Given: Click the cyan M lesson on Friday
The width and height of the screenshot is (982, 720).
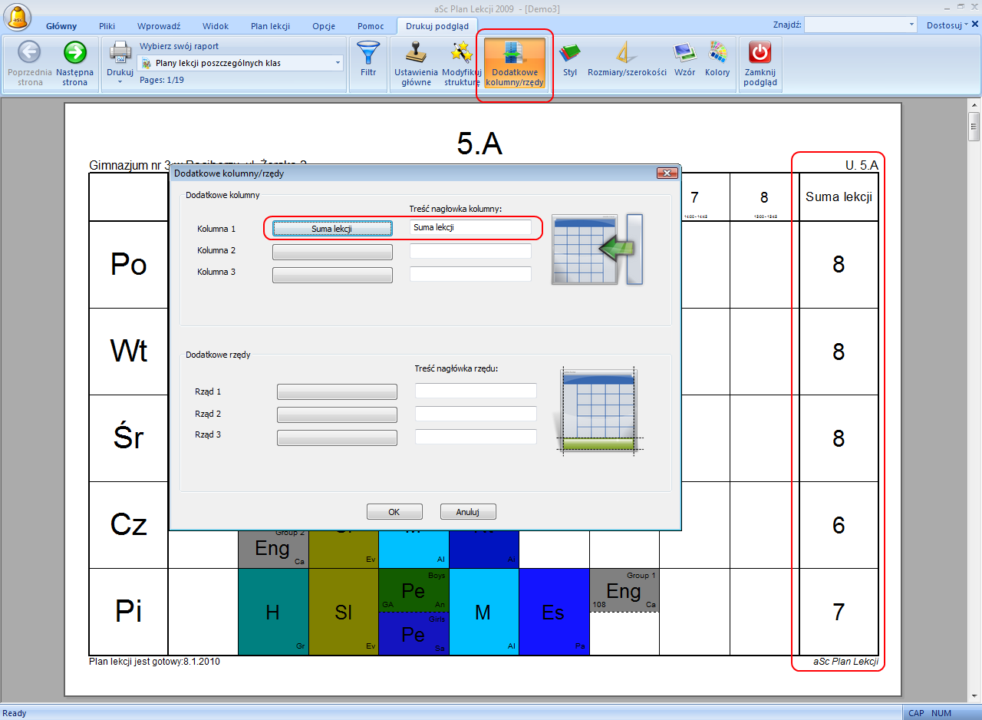Looking at the screenshot, I should pyautogui.click(x=483, y=612).
